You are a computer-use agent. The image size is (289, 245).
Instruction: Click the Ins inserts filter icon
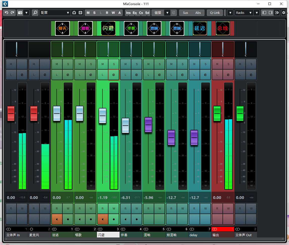128,13
